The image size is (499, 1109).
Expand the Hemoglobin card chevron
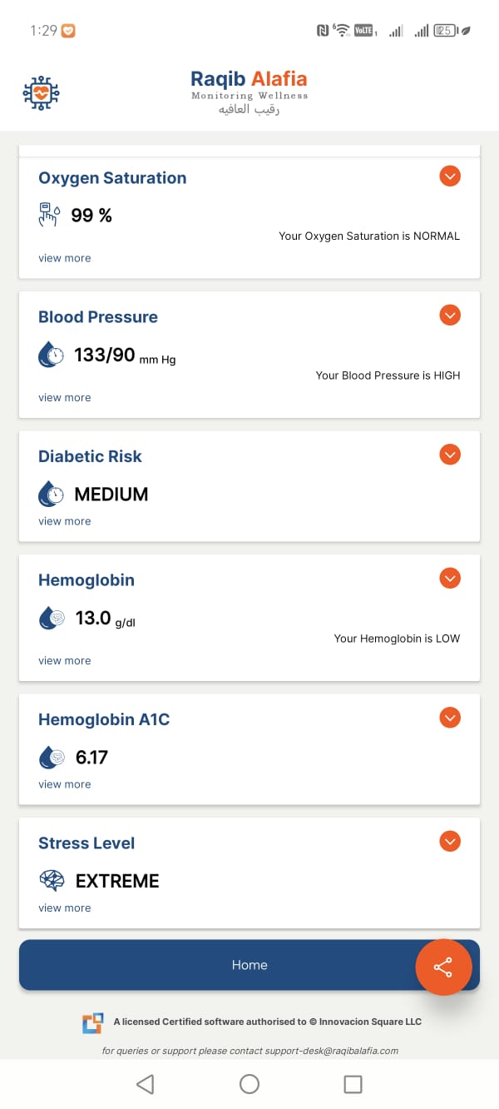(x=450, y=578)
